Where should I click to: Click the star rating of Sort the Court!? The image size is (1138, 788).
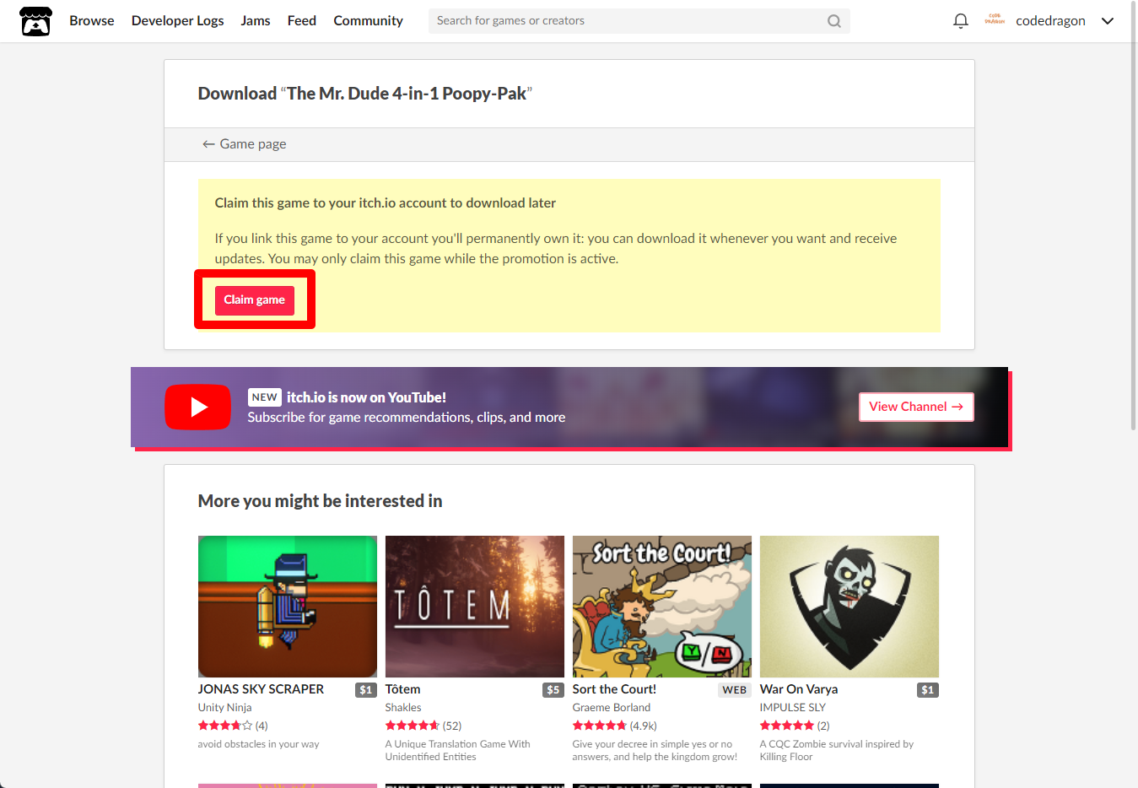pos(600,726)
